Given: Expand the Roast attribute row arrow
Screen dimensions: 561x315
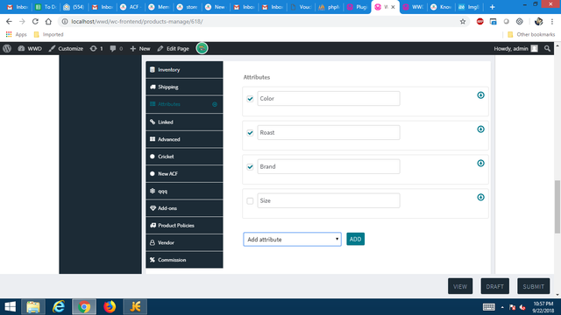Looking at the screenshot, I should tap(480, 129).
